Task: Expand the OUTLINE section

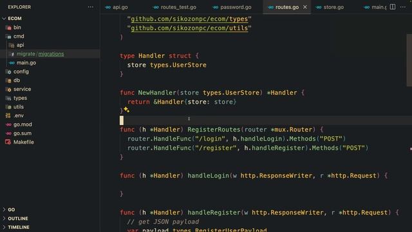Action: coord(4,218)
